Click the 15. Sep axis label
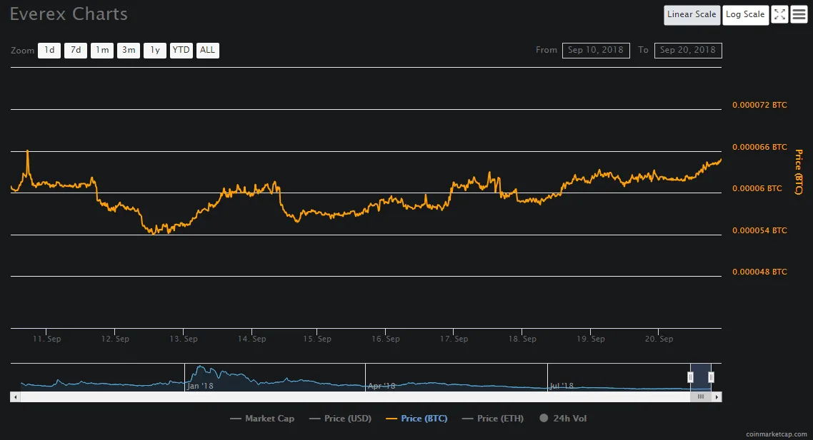813x440 pixels. pos(317,339)
